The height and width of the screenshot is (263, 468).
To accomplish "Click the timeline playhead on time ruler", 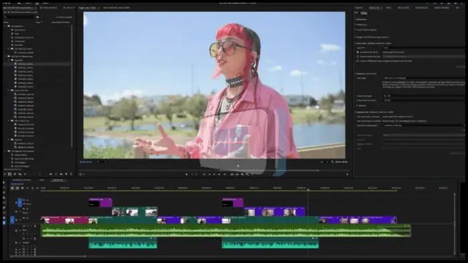I will [308, 189].
